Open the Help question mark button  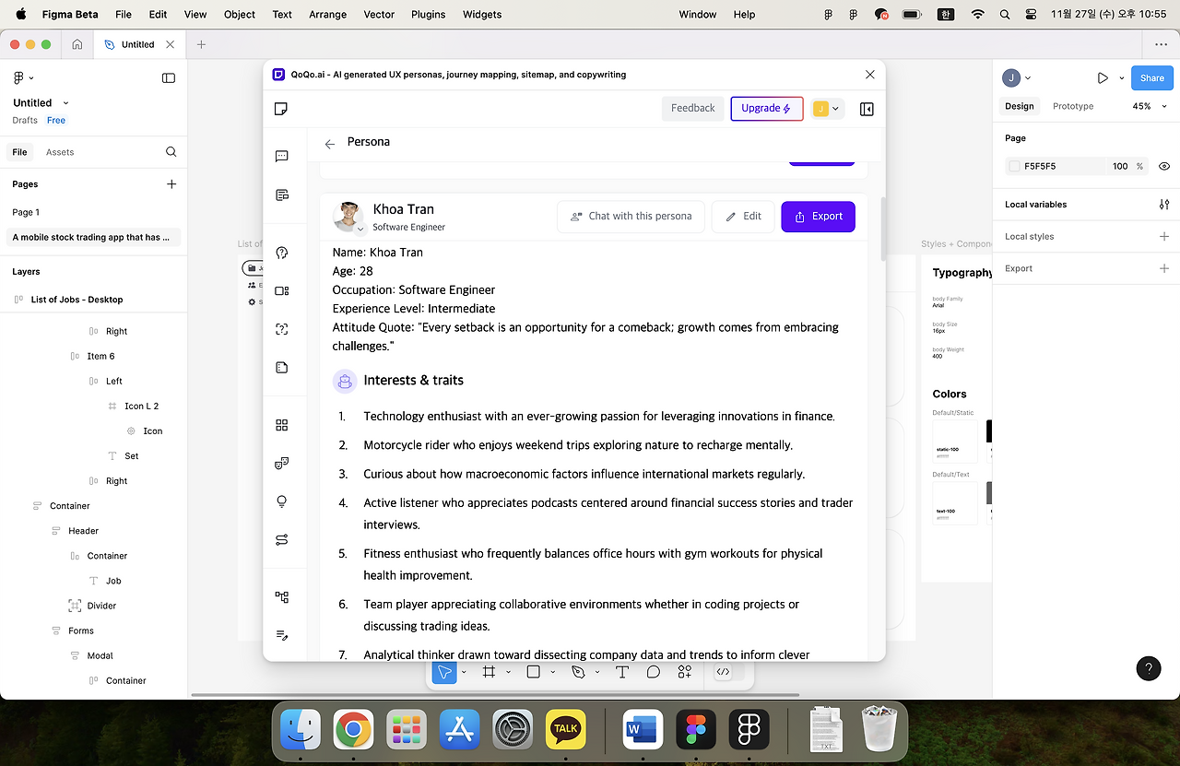tap(1149, 668)
